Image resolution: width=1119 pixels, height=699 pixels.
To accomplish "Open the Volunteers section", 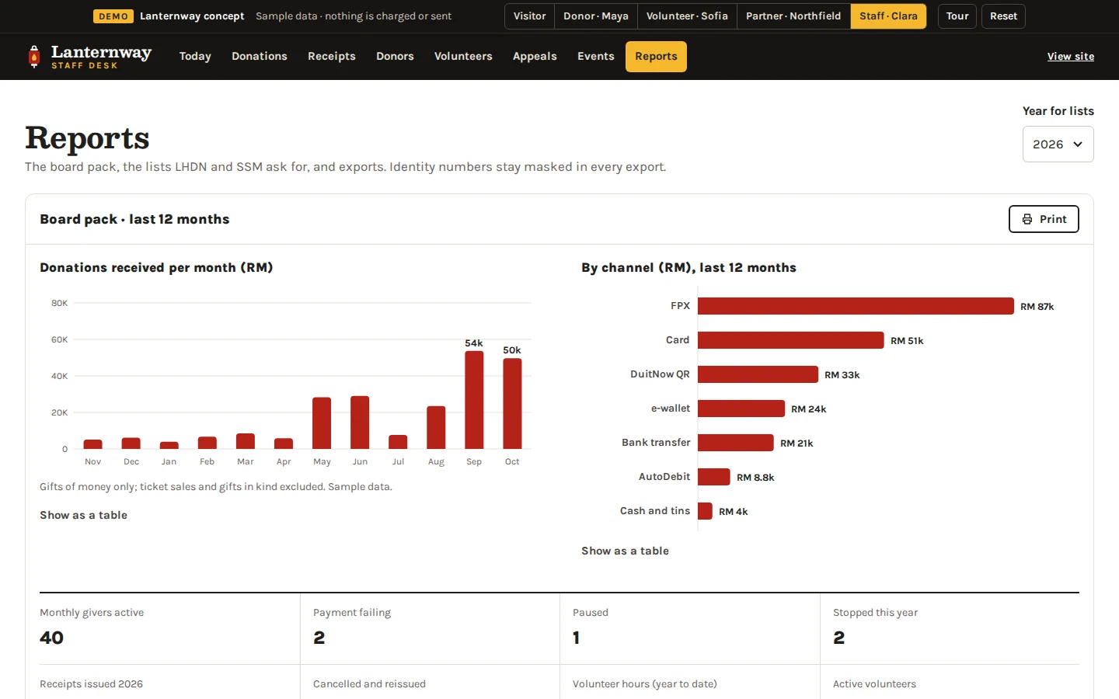I will (463, 57).
